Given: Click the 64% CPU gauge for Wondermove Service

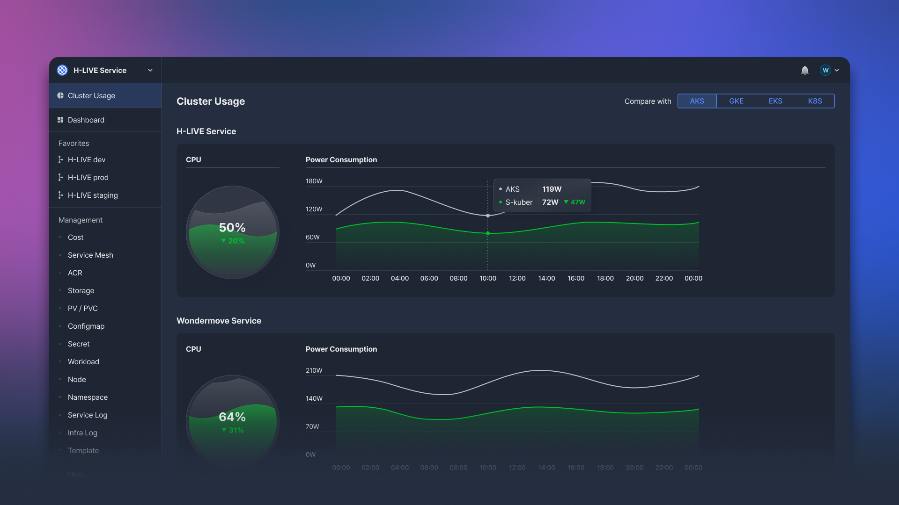Looking at the screenshot, I should tap(233, 421).
